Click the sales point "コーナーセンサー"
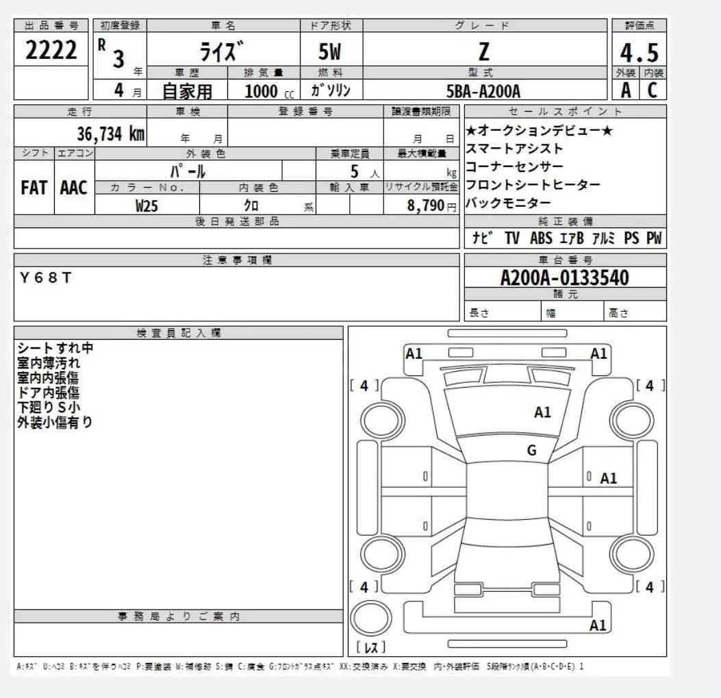Image resolution: width=721 pixels, height=698 pixels. point(514,166)
